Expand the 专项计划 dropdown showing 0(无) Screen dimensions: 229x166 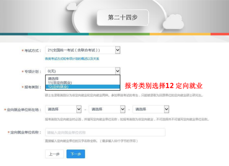[83, 71]
